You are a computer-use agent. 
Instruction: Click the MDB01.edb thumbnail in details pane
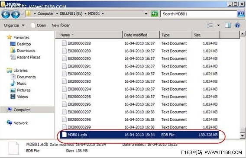click(x=14, y=148)
